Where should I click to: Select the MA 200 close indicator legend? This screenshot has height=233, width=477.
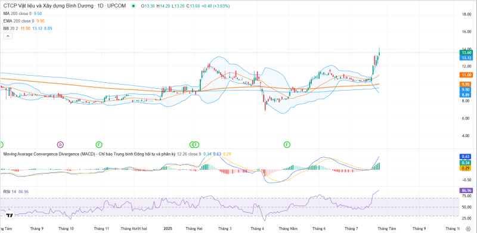[x=18, y=13]
